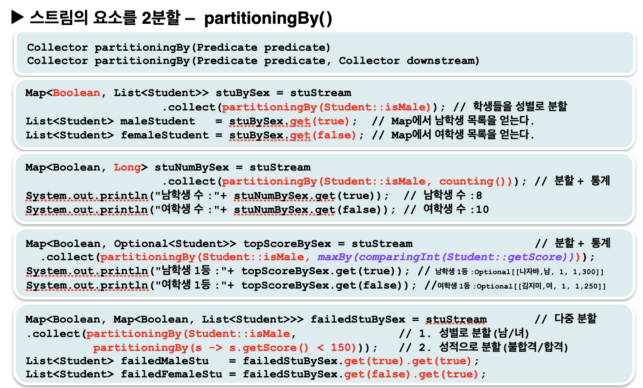
Task: Click the comment "// 남학생 수 :8"
Action: click(x=443, y=195)
